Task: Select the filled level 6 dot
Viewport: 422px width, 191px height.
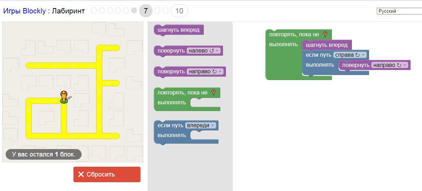Action: click(x=134, y=11)
